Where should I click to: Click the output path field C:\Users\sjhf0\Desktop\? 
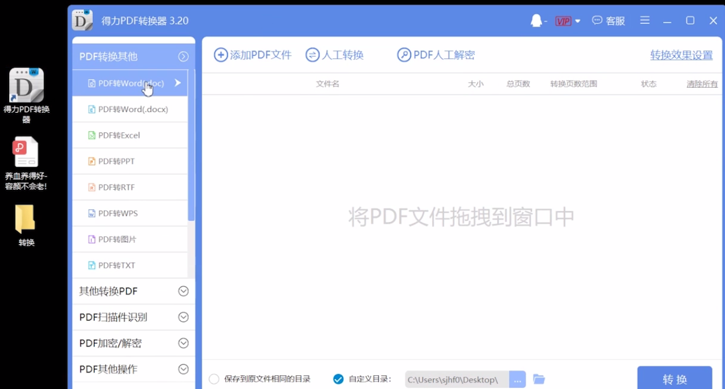(x=457, y=379)
